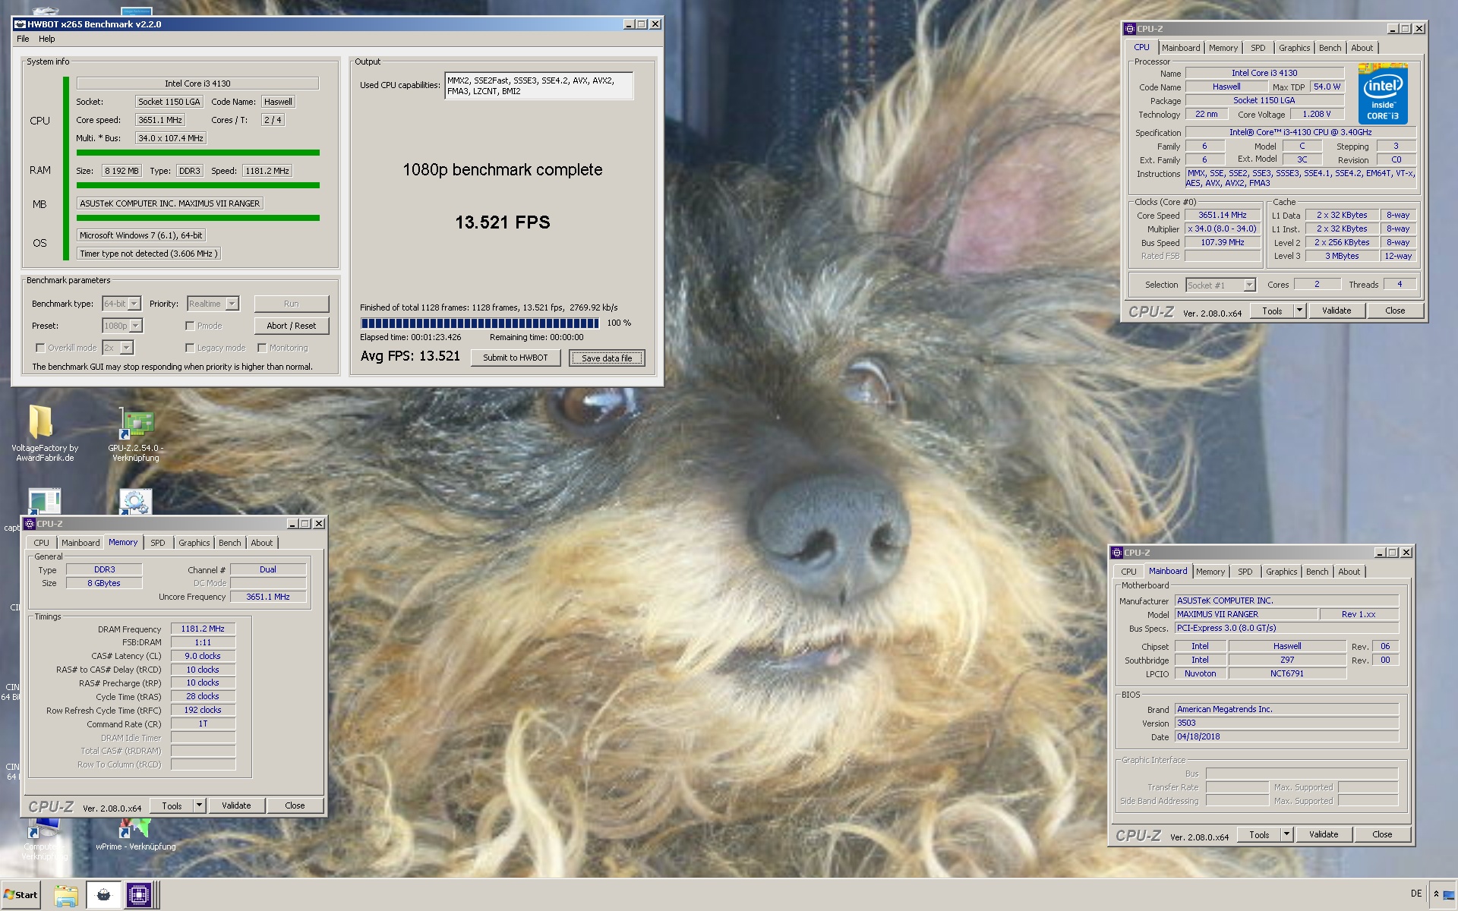Click the Core Voltage 1.208 V value

click(x=1317, y=115)
